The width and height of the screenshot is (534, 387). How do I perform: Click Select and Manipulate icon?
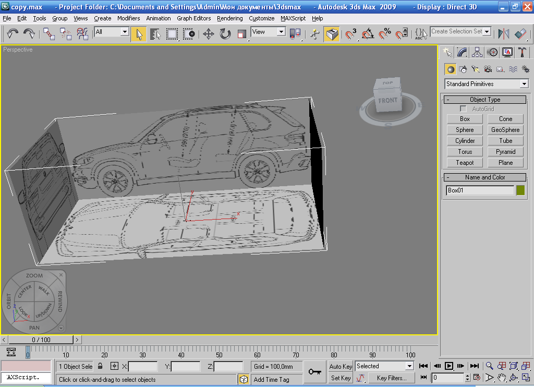(315, 34)
